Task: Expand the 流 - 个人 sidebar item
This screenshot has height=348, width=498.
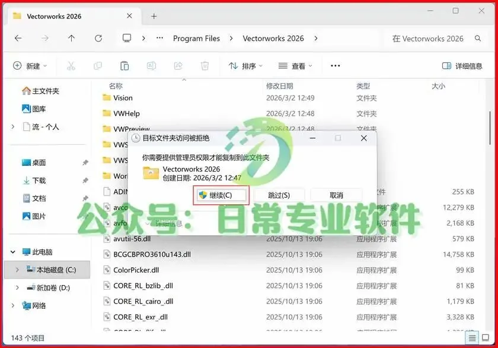Action: tap(12, 126)
